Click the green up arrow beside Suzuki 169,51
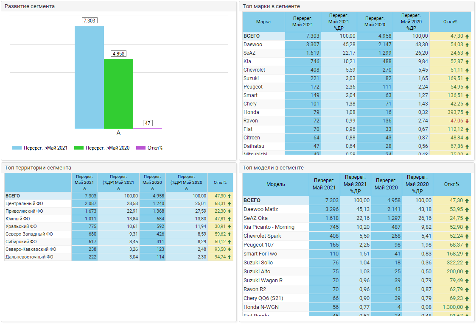The height and width of the screenshot is (336, 476). click(467, 78)
